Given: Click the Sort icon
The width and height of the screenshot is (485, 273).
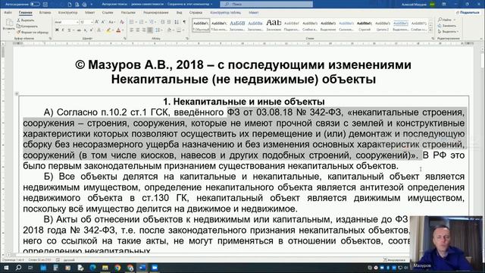Looking at the screenshot, I should [x=177, y=22].
